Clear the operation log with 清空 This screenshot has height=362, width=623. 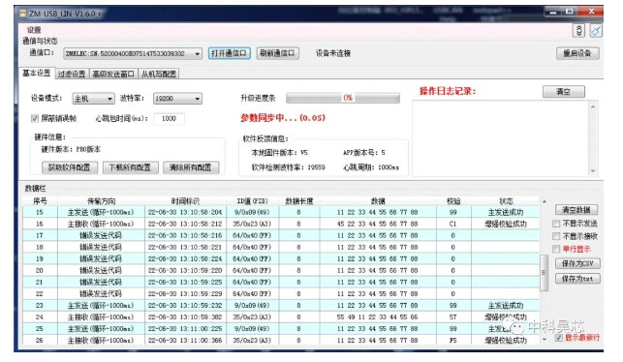point(563,92)
